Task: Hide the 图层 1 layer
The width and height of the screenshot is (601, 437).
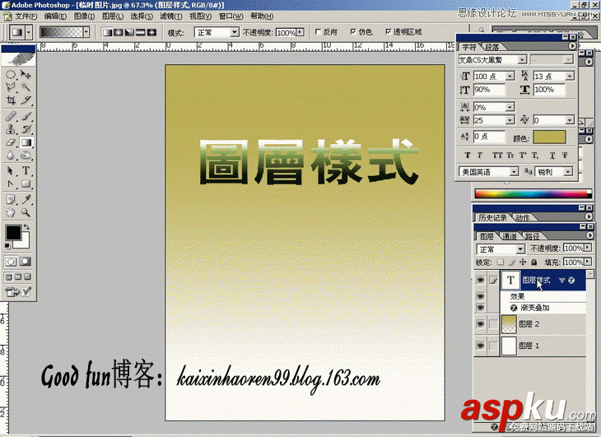Action: pyautogui.click(x=480, y=346)
